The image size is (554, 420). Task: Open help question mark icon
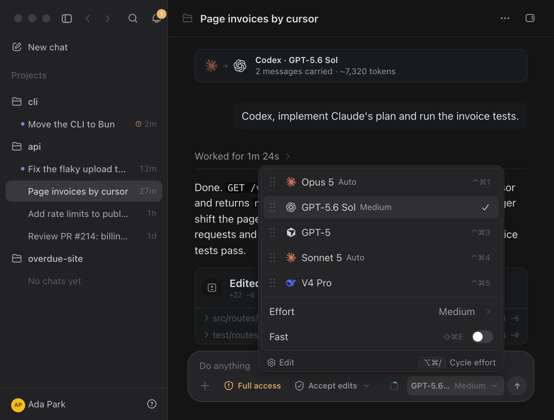[x=151, y=404]
